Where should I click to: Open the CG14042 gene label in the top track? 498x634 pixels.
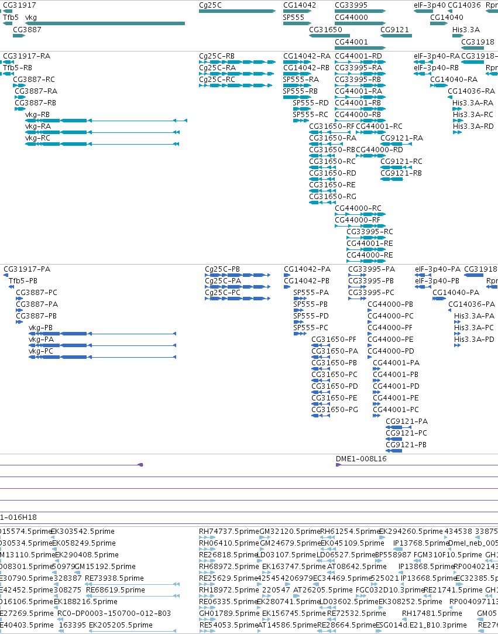point(300,5)
